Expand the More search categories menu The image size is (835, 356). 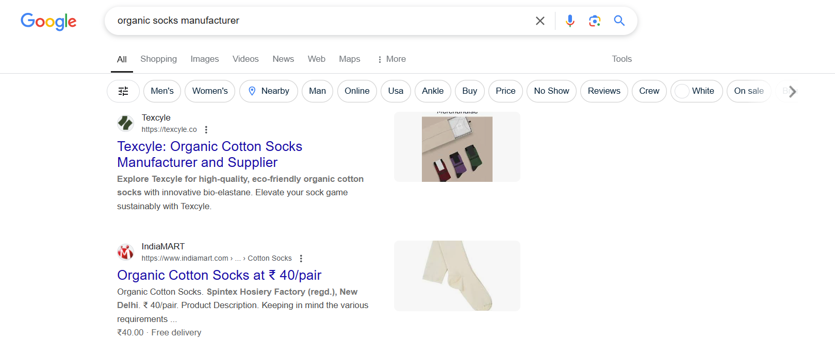[391, 59]
